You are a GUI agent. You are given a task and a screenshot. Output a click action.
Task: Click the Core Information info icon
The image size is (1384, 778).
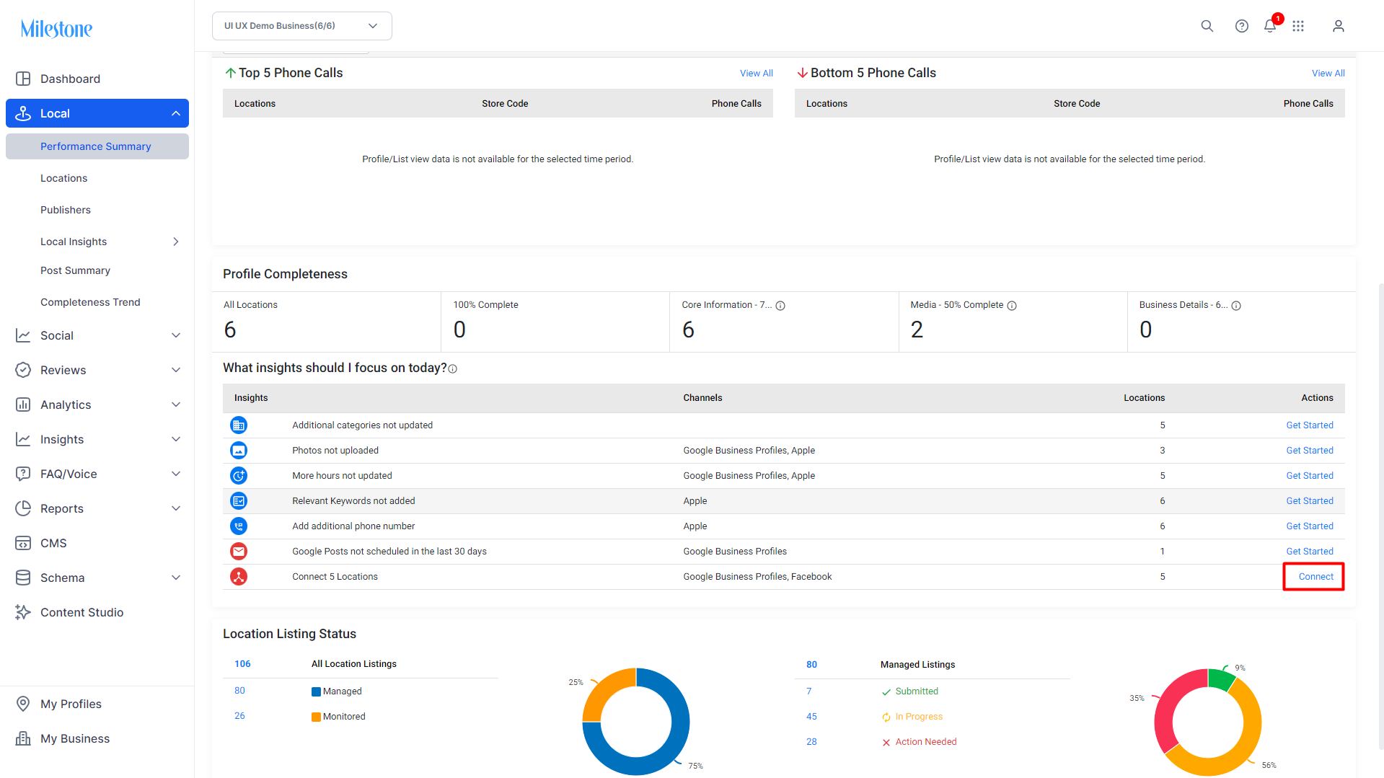780,306
